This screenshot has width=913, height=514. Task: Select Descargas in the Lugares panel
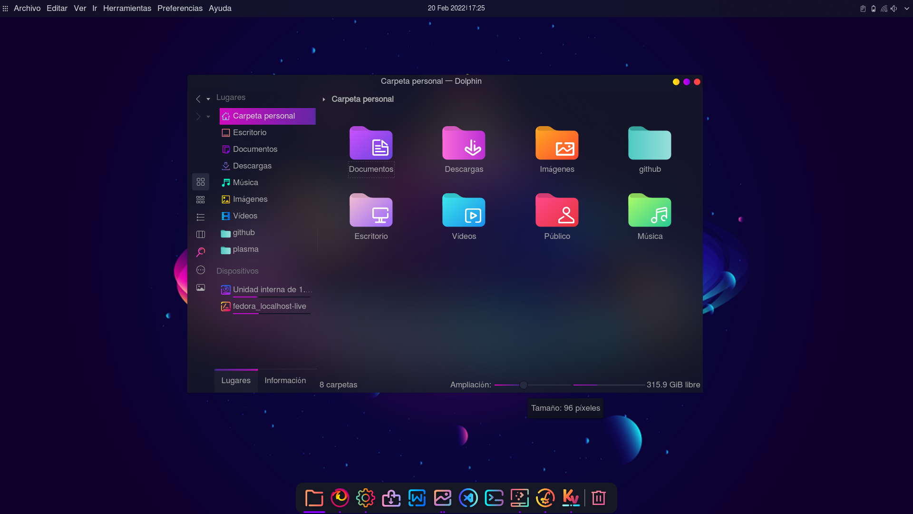pos(252,166)
